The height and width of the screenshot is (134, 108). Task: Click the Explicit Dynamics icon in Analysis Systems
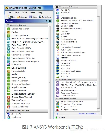[x=9, y=35]
